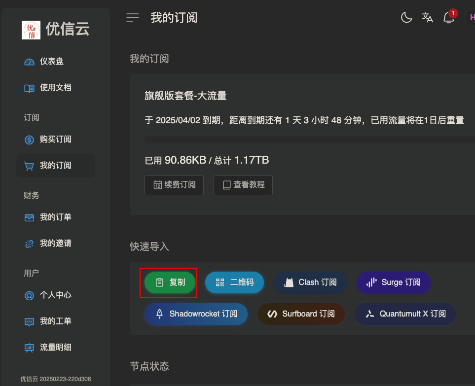Screen dimensions: 475x386
Task: Open 我的邀请 invite page
Action: coord(55,244)
